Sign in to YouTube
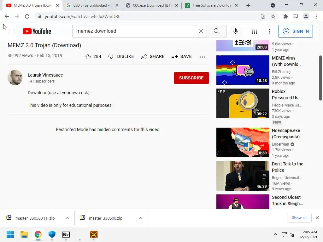 pyautogui.click(x=296, y=31)
